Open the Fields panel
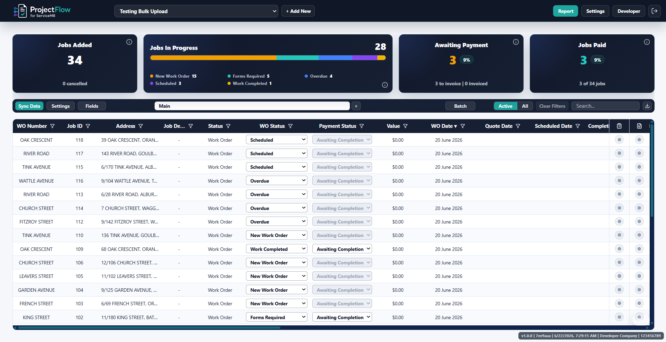The width and height of the screenshot is (666, 342). pyautogui.click(x=92, y=106)
